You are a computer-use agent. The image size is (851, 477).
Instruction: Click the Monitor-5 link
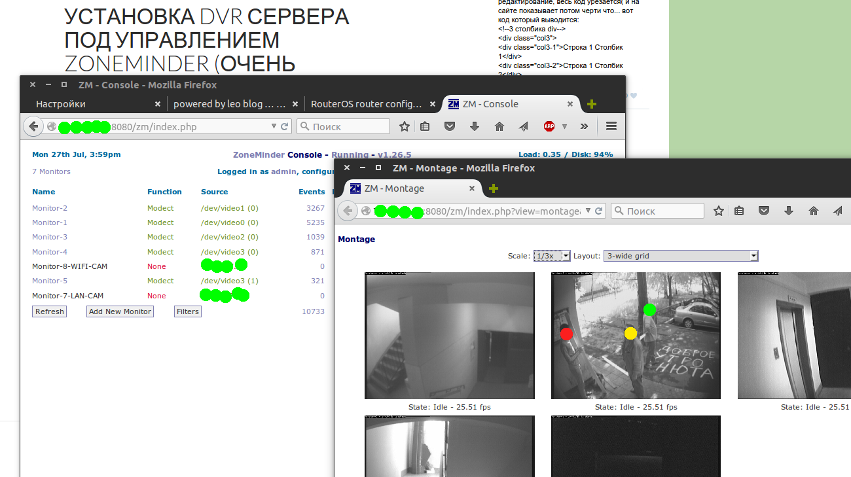[50, 281]
